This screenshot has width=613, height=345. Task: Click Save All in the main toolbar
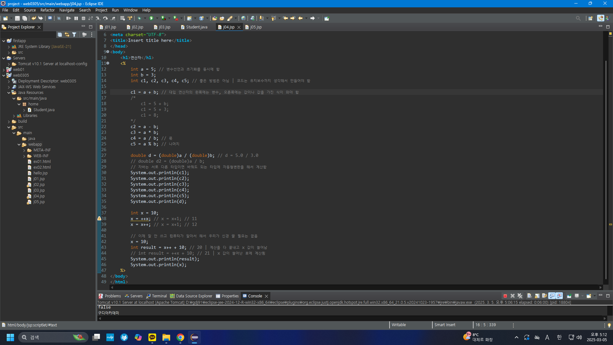click(25, 18)
